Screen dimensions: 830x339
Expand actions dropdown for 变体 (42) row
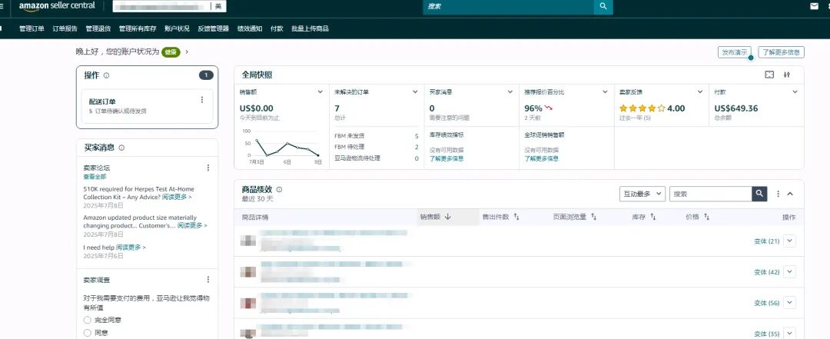790,271
